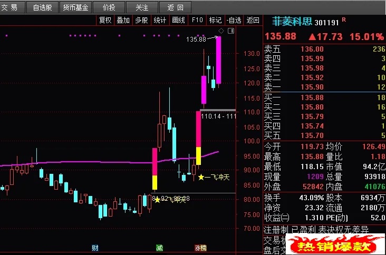
Task: Click the 135.88 current price in header
Action: tap(281, 37)
